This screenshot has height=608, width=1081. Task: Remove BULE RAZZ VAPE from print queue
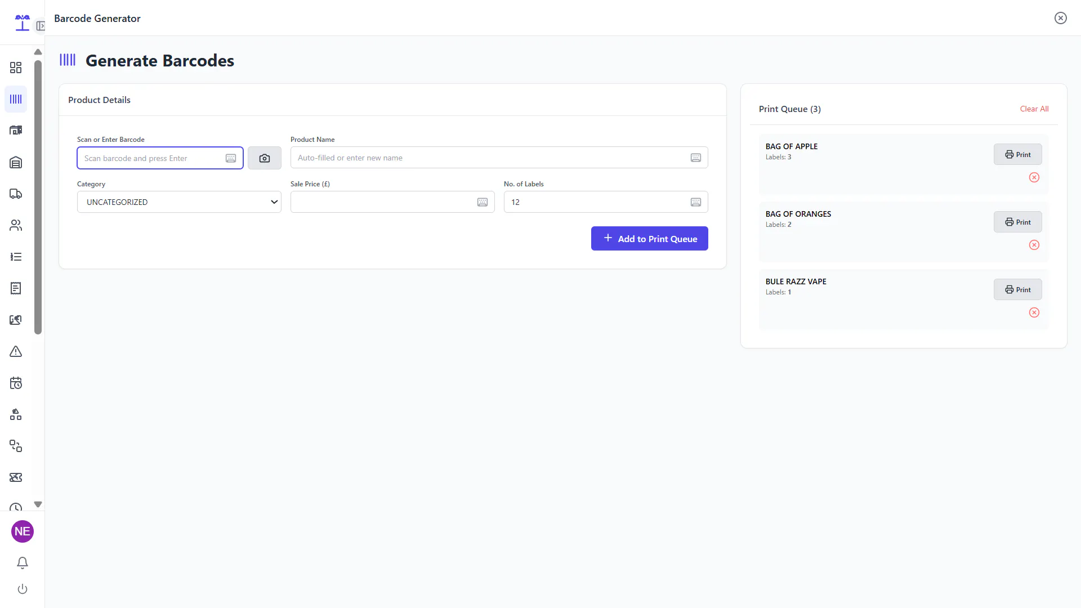(1034, 312)
